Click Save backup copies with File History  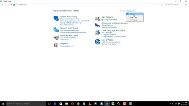75,21
